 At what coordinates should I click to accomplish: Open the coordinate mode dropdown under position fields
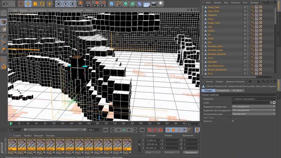(x=152, y=152)
